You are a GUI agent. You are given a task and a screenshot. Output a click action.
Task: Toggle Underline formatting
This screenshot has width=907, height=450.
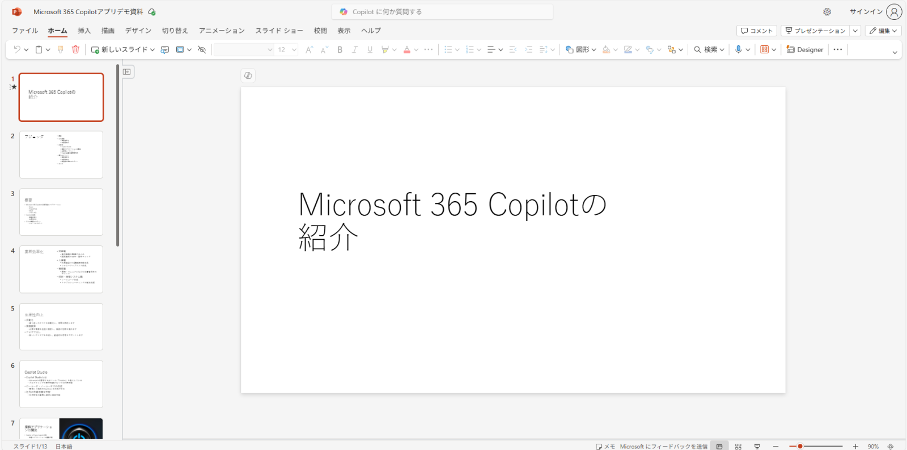tap(370, 50)
